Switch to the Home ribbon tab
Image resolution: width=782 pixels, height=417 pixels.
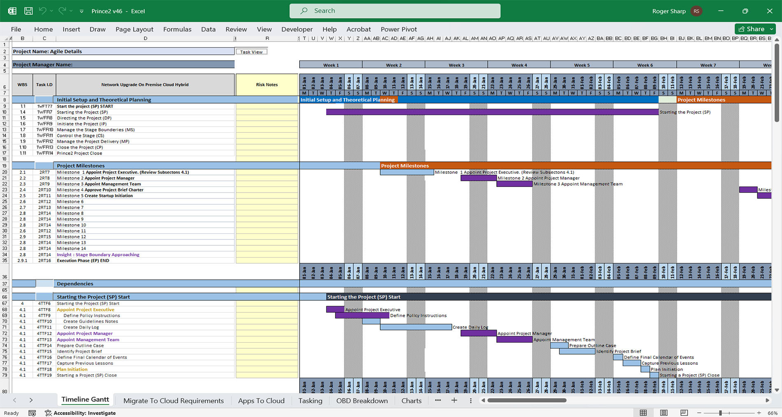point(44,29)
